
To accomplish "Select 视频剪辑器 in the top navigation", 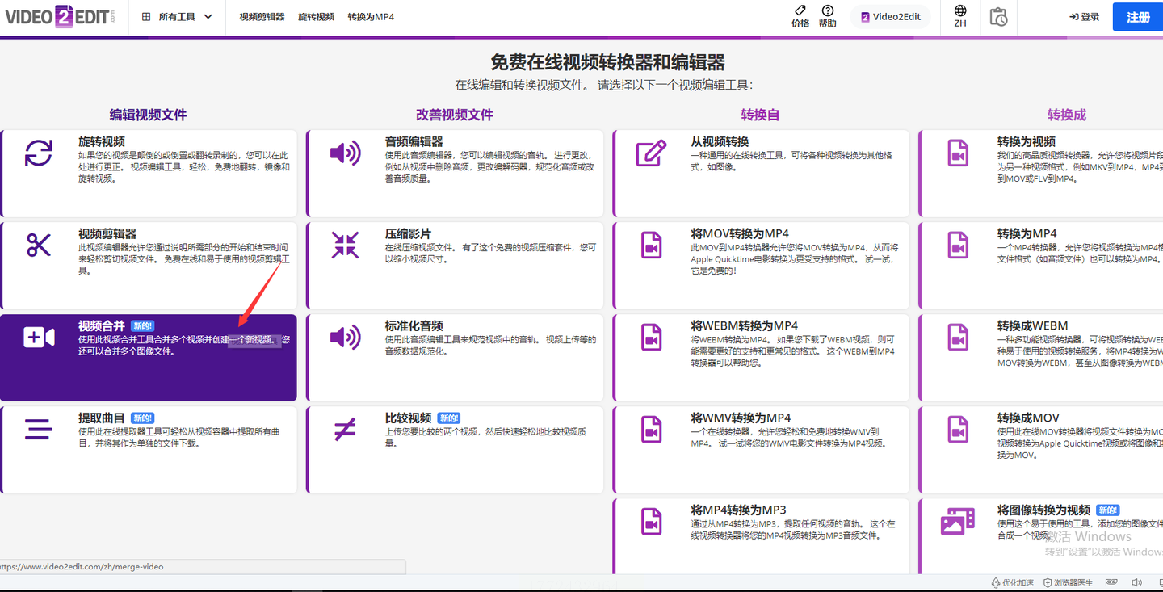I will coord(262,17).
